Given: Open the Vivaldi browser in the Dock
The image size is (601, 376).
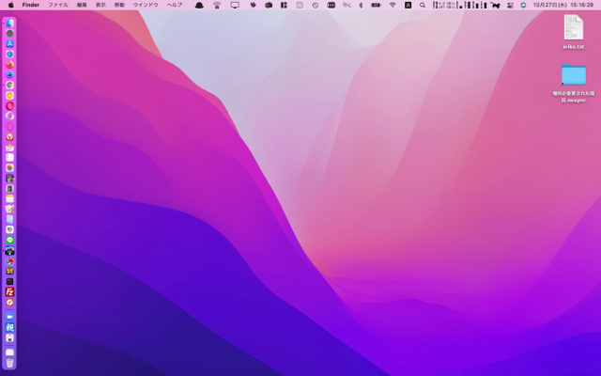Looking at the screenshot, I should [x=9, y=137].
